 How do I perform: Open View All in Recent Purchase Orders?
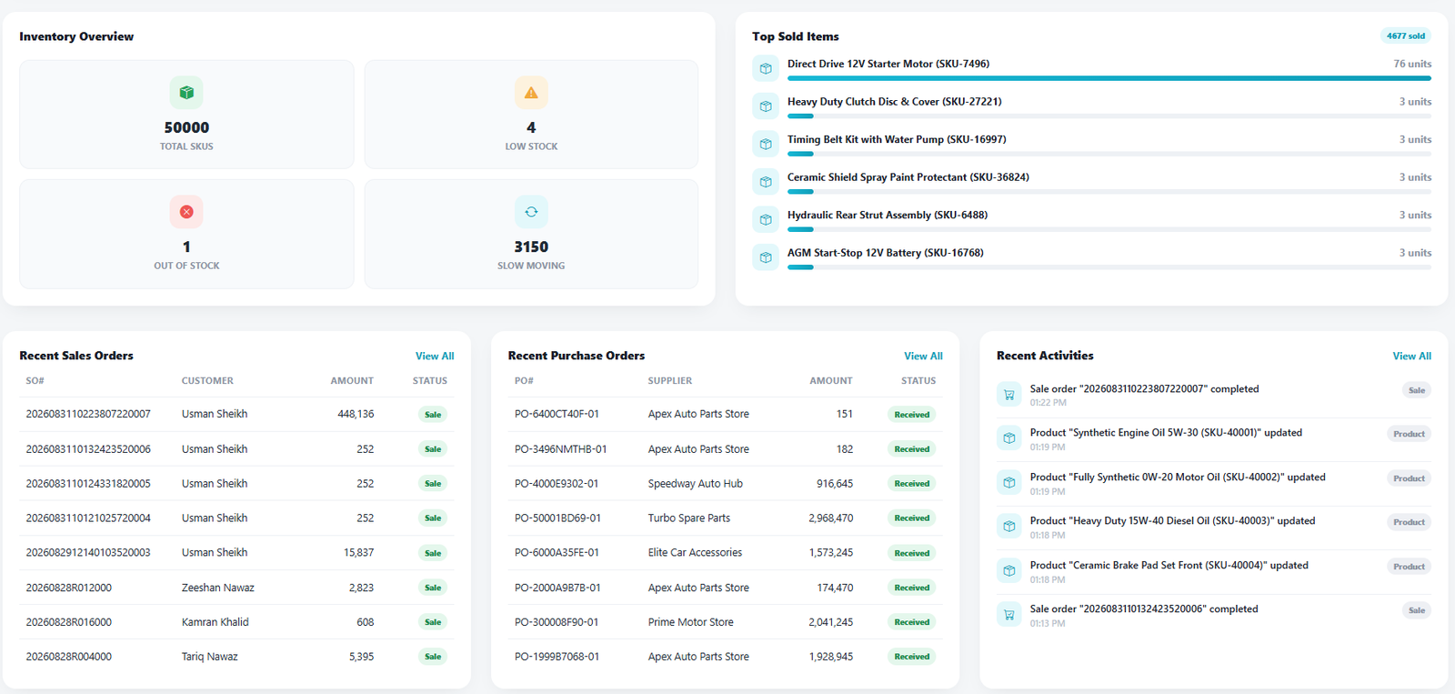pyautogui.click(x=923, y=356)
